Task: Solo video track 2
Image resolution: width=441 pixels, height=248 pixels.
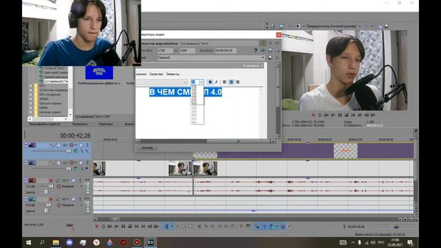Action: (87, 163)
